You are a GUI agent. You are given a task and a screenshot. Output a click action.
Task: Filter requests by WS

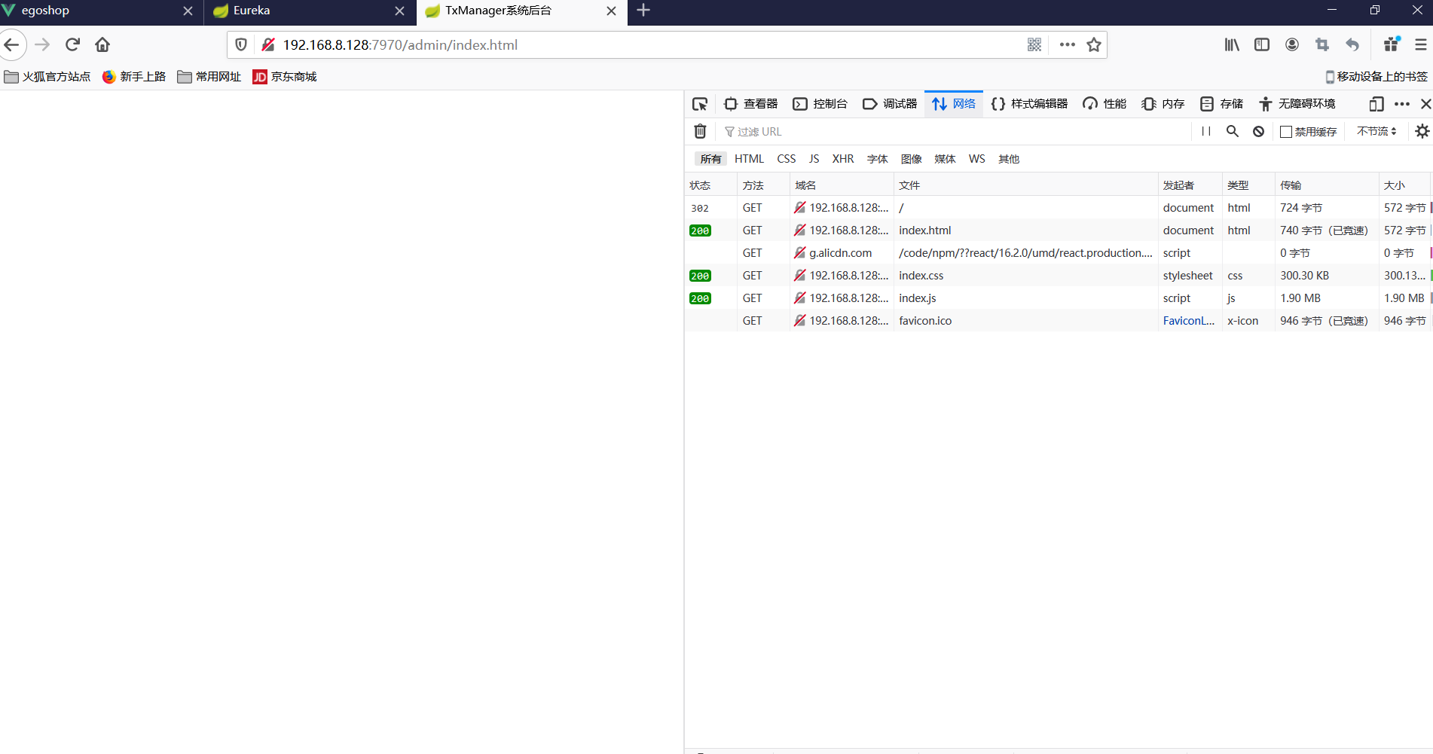coord(977,159)
